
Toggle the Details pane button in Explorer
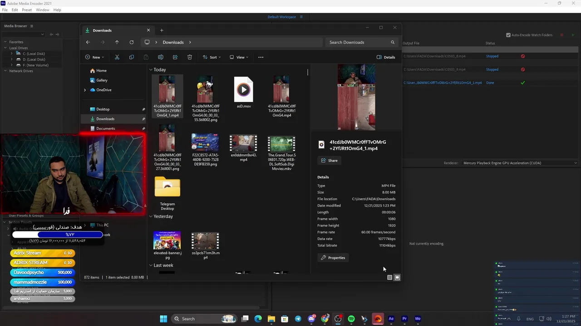coord(386,57)
